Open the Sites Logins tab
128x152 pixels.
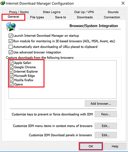(52, 12)
